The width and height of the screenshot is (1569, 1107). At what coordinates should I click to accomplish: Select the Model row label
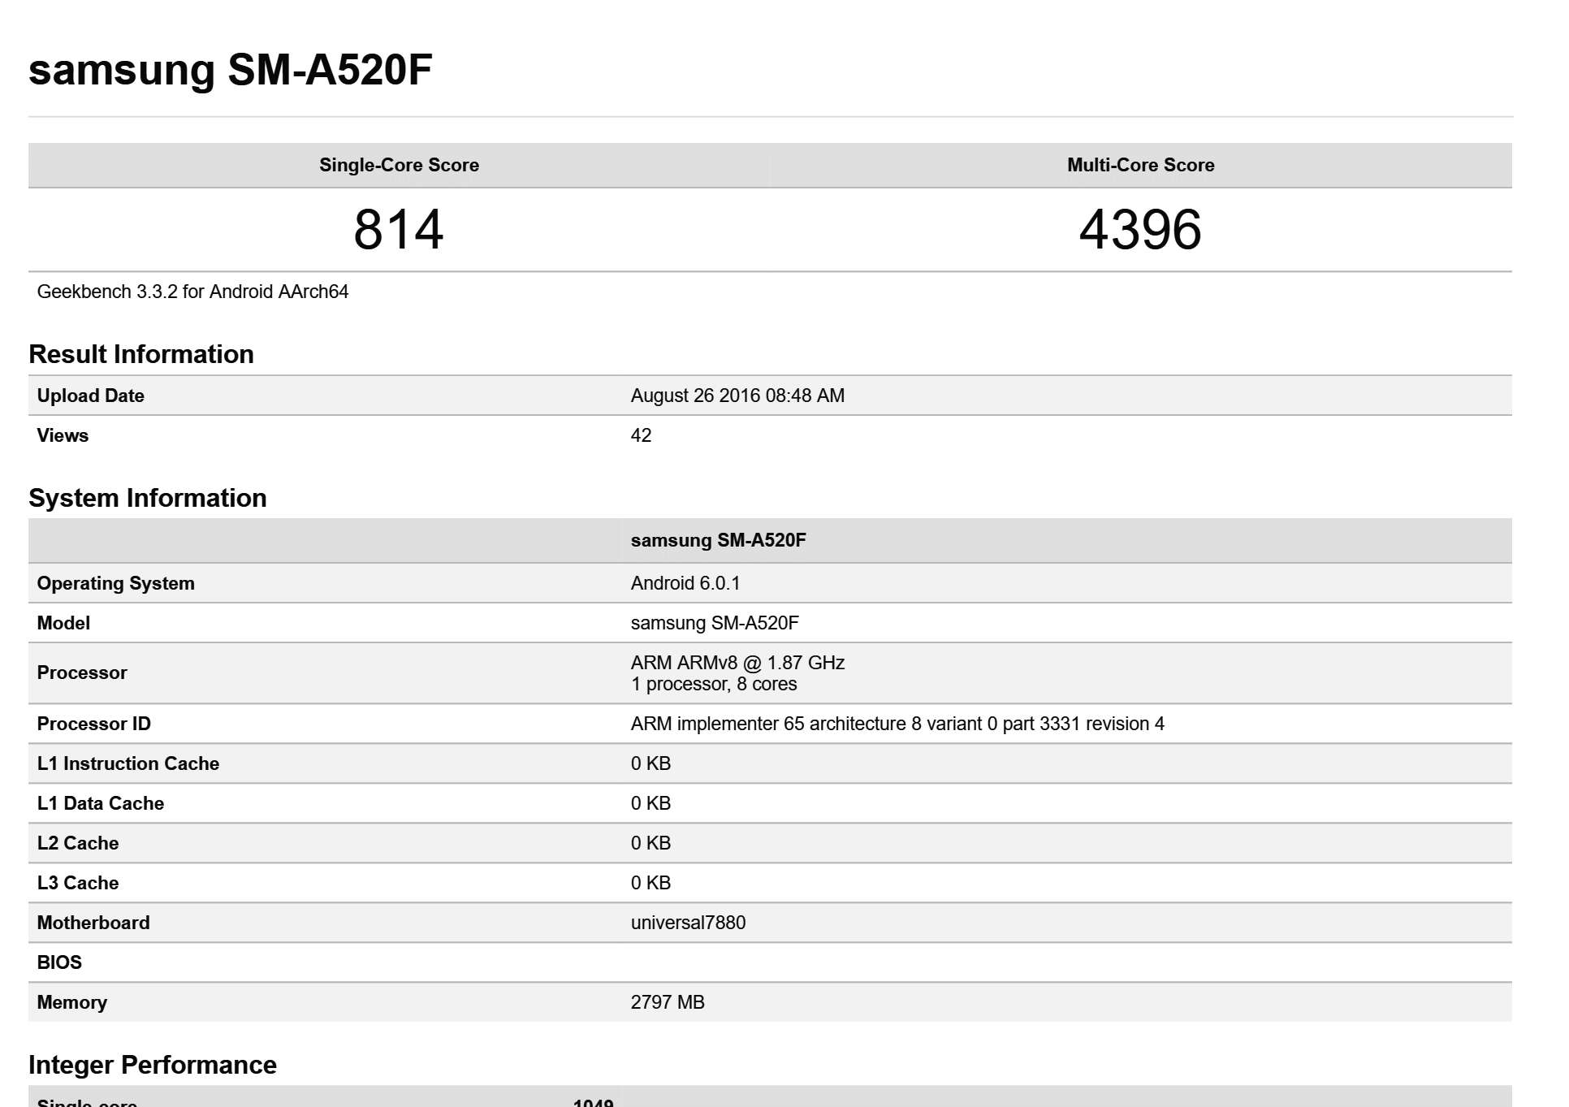[x=63, y=623]
